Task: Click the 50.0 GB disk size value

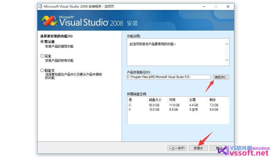Action: [154, 105]
